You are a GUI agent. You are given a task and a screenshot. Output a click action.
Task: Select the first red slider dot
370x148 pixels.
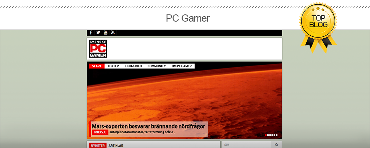click(x=266, y=135)
